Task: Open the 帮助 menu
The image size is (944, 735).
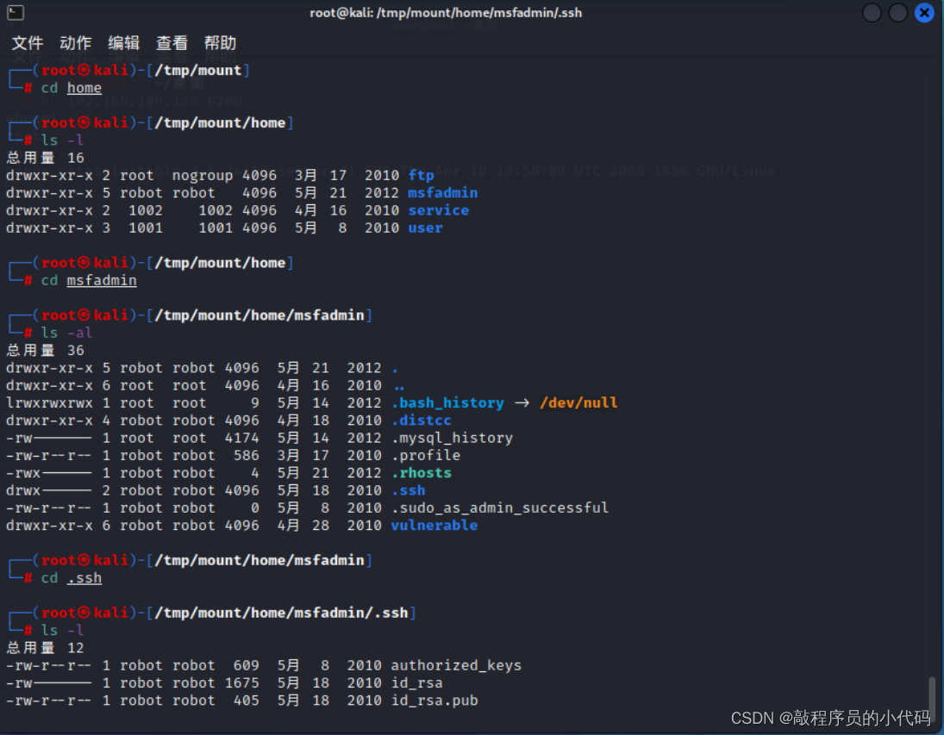Action: click(x=220, y=42)
